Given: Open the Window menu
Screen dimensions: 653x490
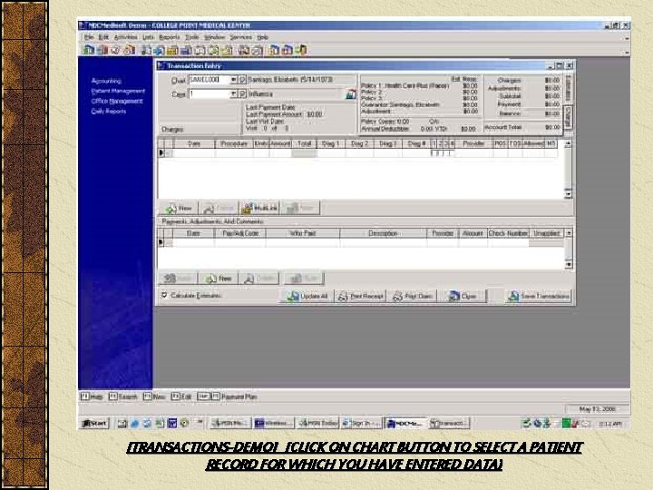Looking at the screenshot, I should pyautogui.click(x=214, y=37).
